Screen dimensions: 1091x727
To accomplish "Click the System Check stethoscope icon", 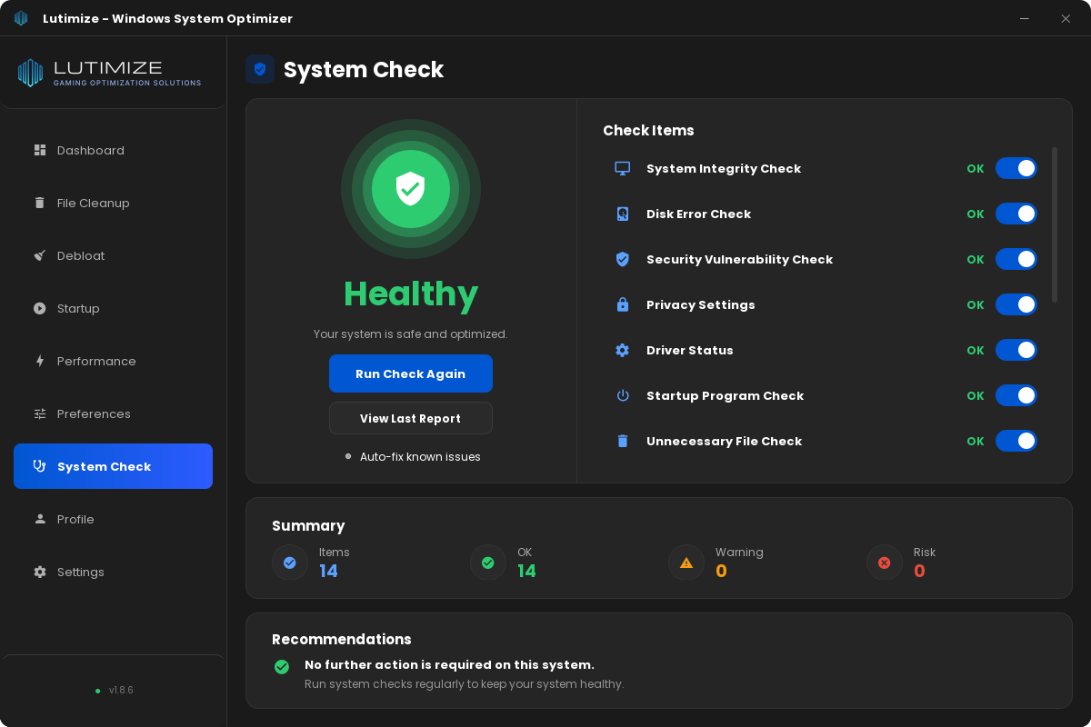I will (40, 466).
